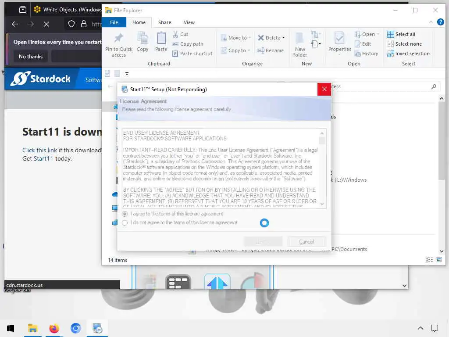Open Firefox from the taskbar
Screen dimensions: 449x337
pyautogui.click(x=54, y=328)
